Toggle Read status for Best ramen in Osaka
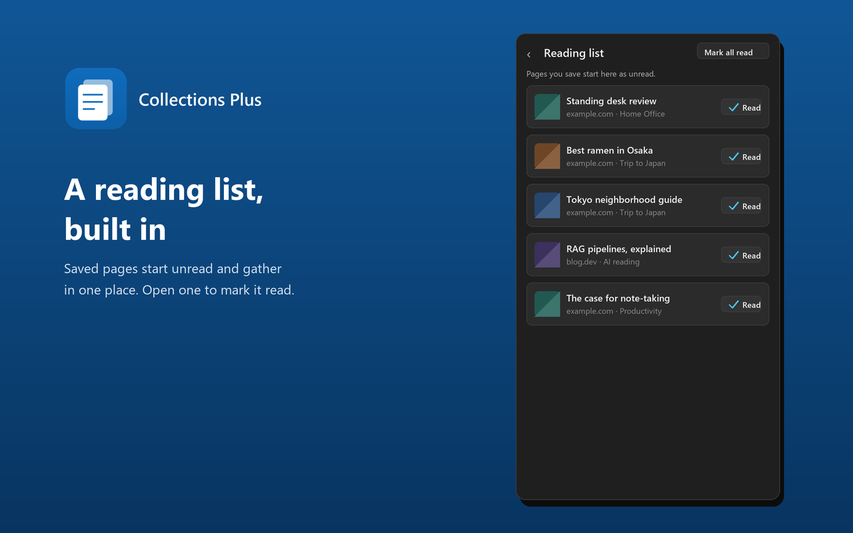This screenshot has width=853, height=533. [741, 157]
